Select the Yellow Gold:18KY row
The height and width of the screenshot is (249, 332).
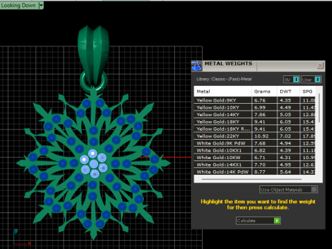pos(255,122)
